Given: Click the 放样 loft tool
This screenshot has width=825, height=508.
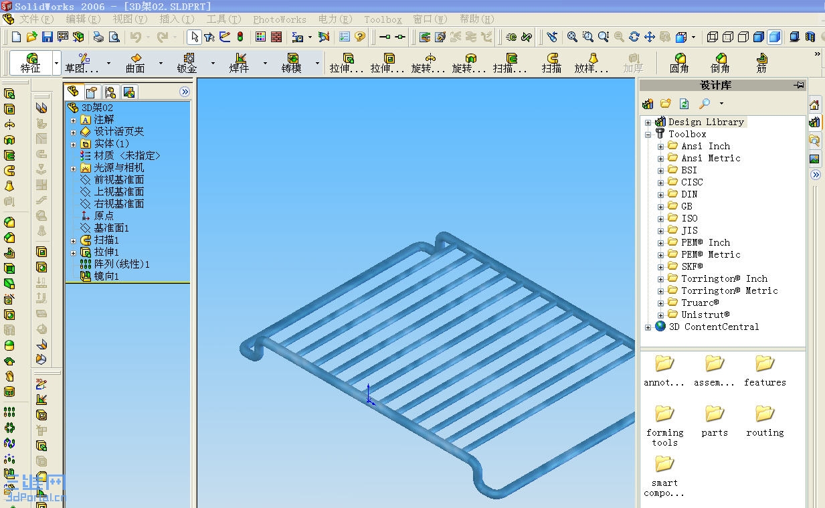Looking at the screenshot, I should [x=592, y=63].
